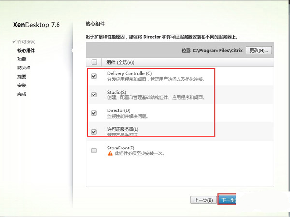Uncheck the Studio component checkbox
The image size is (290, 217).
[x=94, y=95]
